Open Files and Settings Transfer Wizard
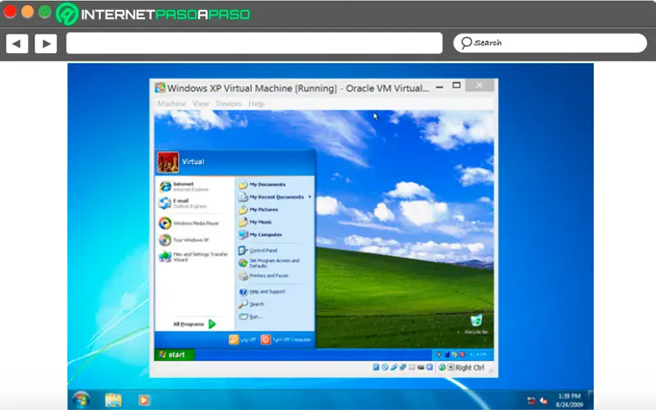 194,257
